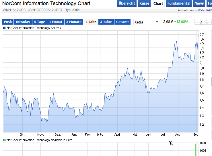Viewport: 212px width, 156px height.
Task: Switch chart to 3 Monate
Action: click(x=74, y=22)
